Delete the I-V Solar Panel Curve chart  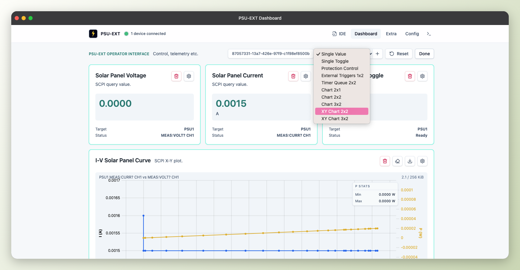pos(385,161)
